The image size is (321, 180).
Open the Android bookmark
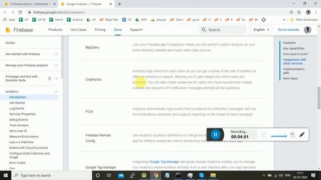[x=75, y=19]
